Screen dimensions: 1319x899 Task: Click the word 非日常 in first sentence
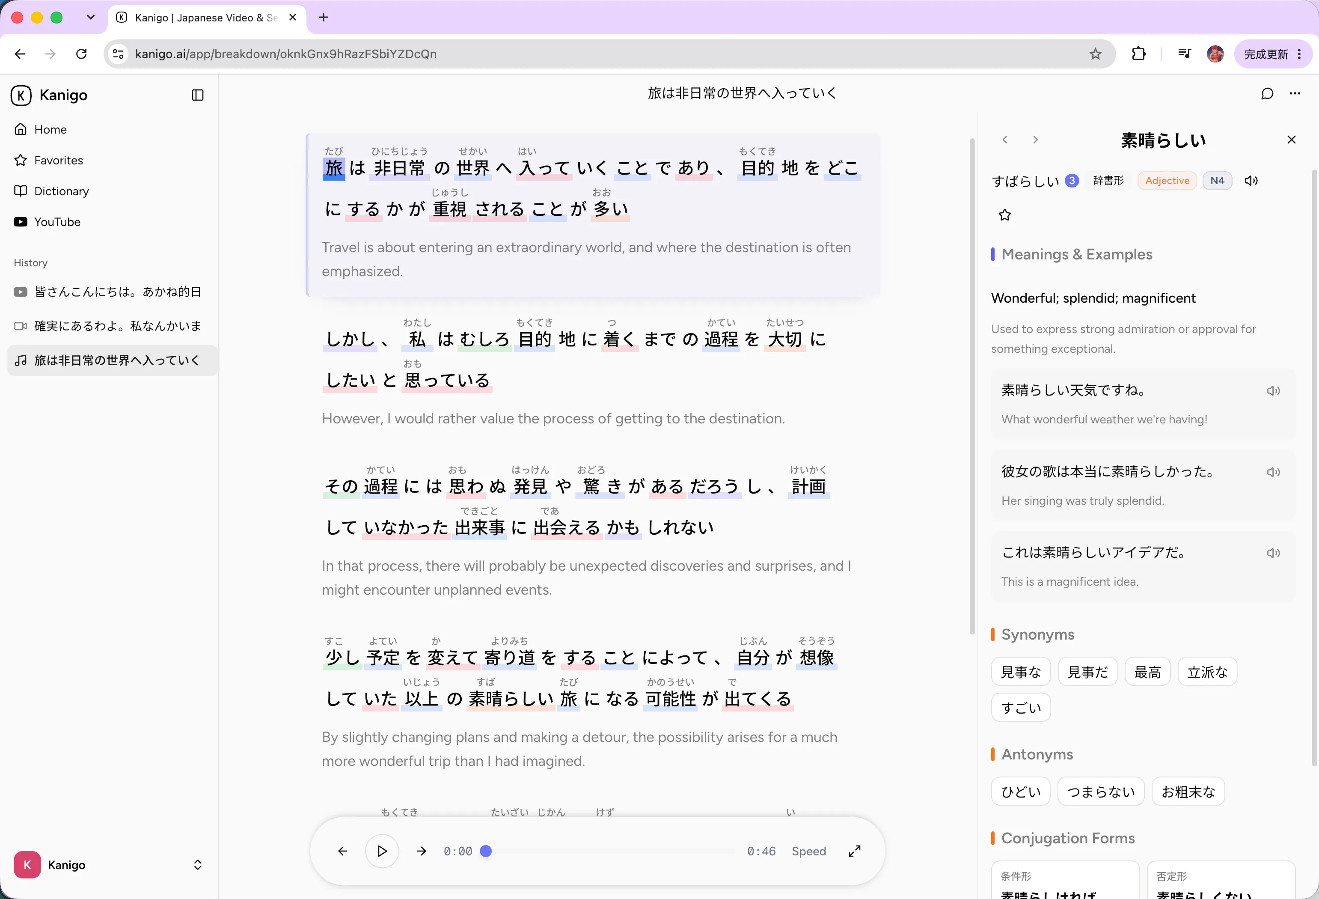tap(399, 168)
